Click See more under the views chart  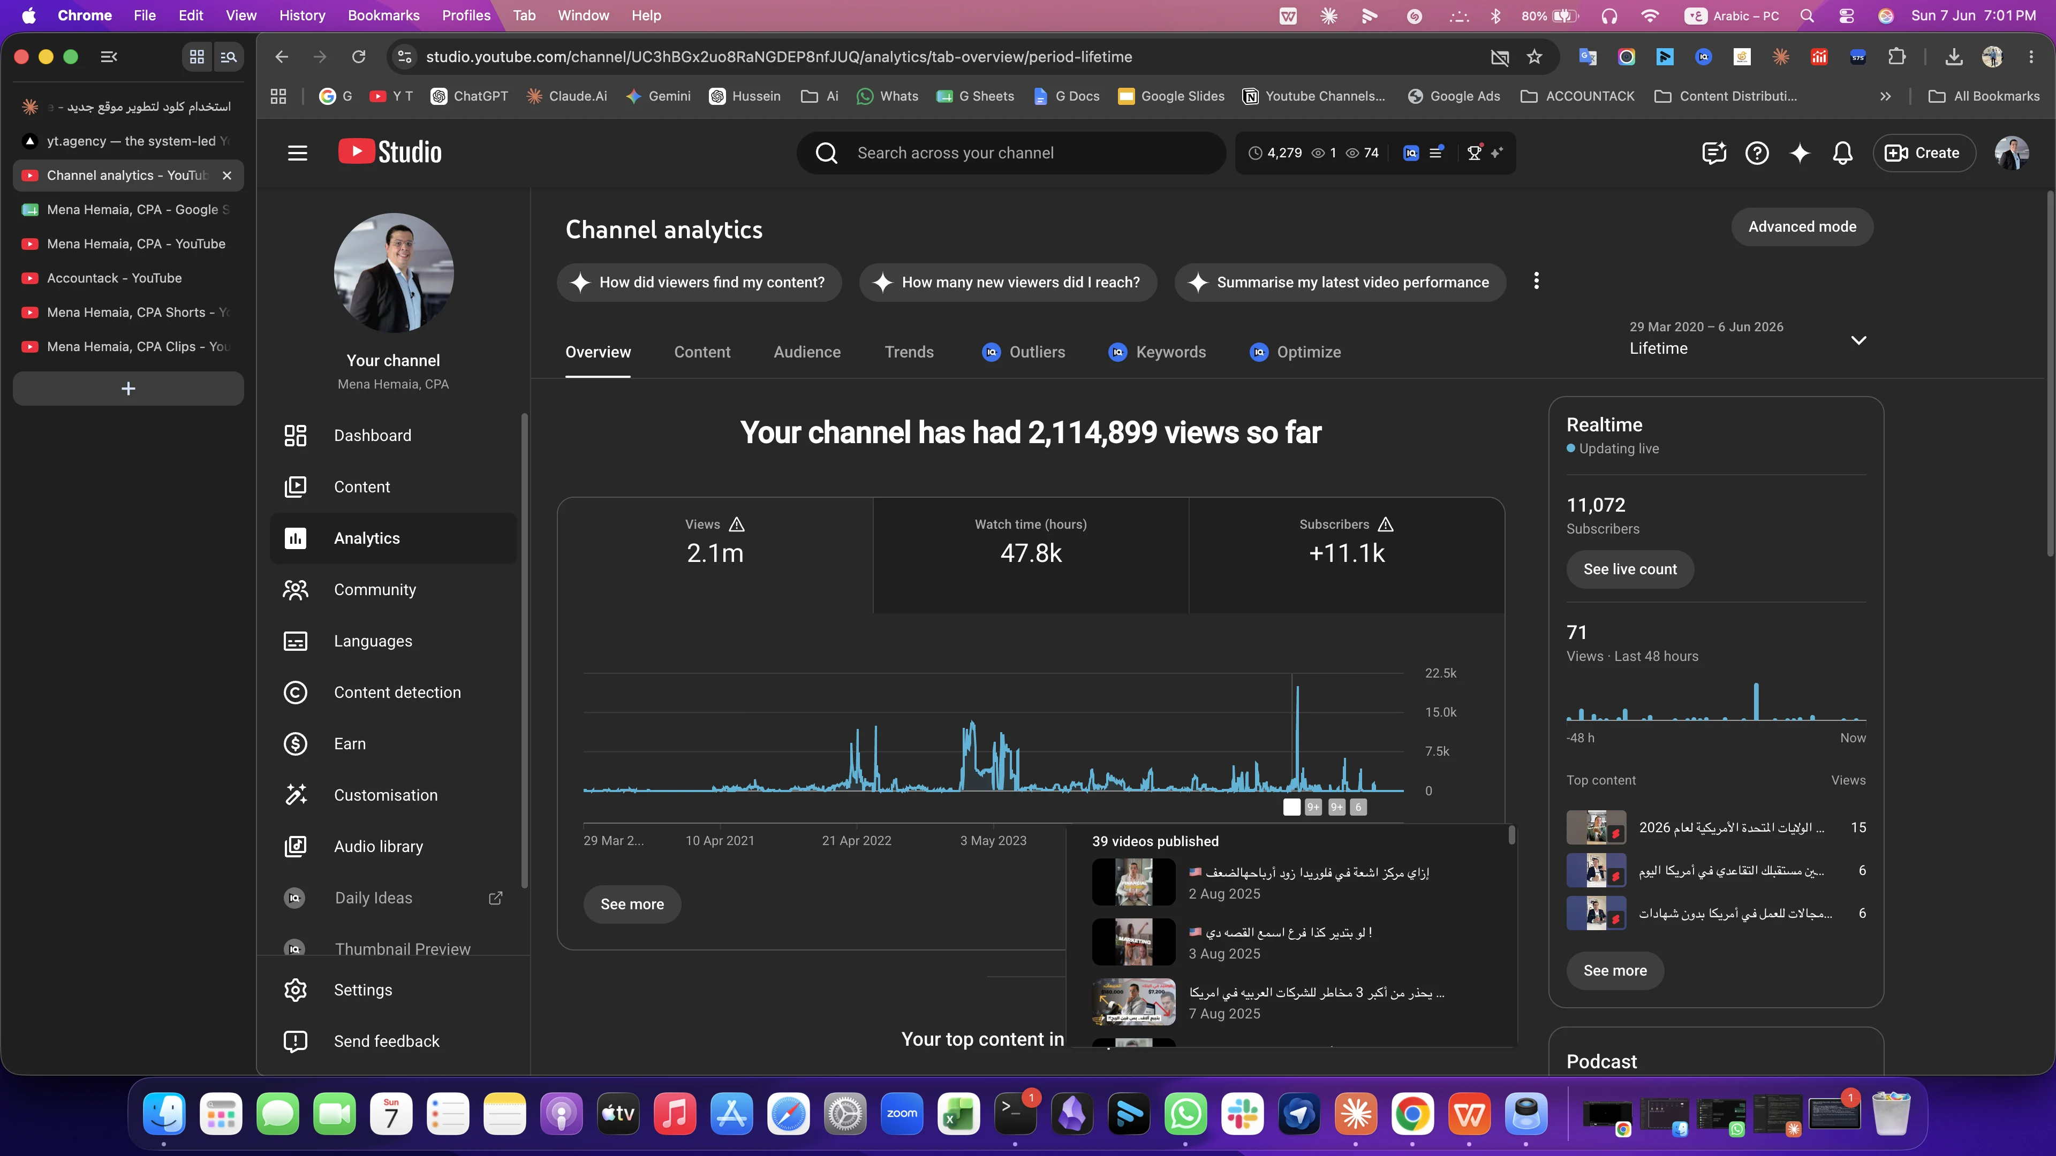(x=632, y=904)
